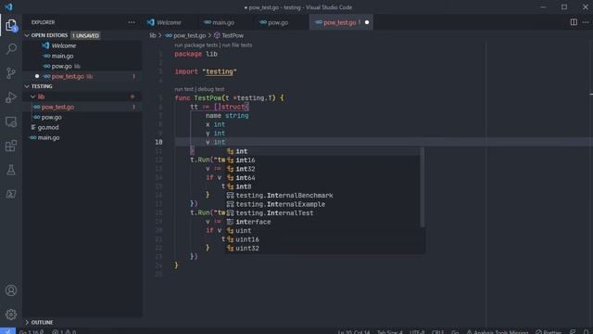Open the Remote Explorer view
The height and width of the screenshot is (334, 593).
[x=11, y=122]
